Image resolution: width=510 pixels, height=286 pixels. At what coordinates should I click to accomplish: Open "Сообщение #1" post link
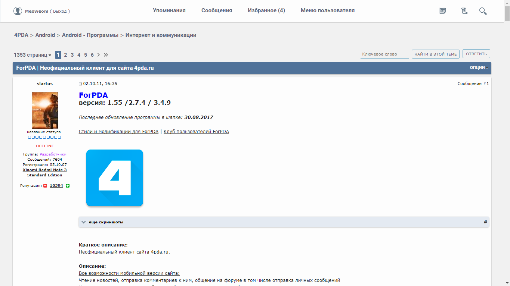click(x=473, y=84)
